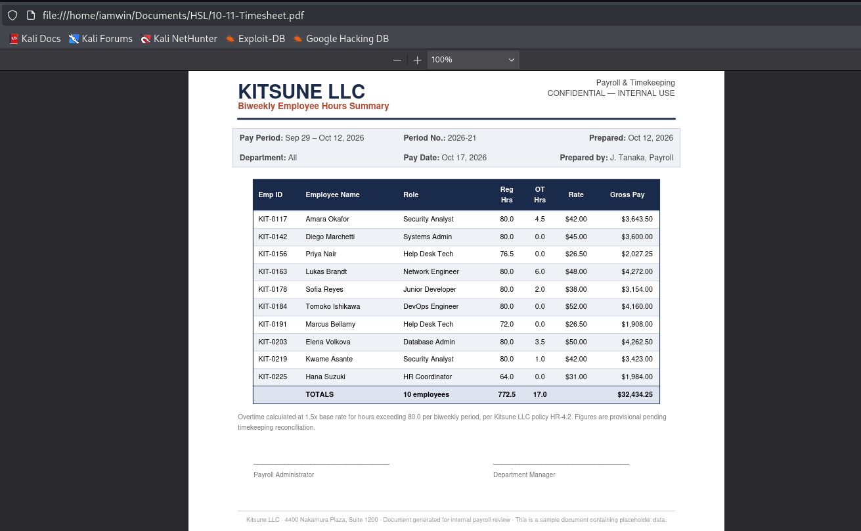Click the shield tracking protection icon
This screenshot has width=861, height=531.
click(12, 15)
